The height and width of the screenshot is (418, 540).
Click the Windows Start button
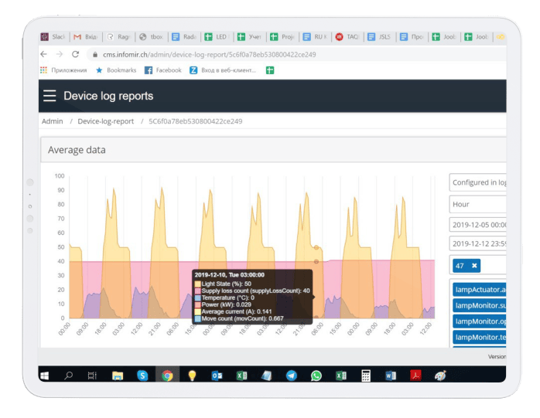[45, 376]
